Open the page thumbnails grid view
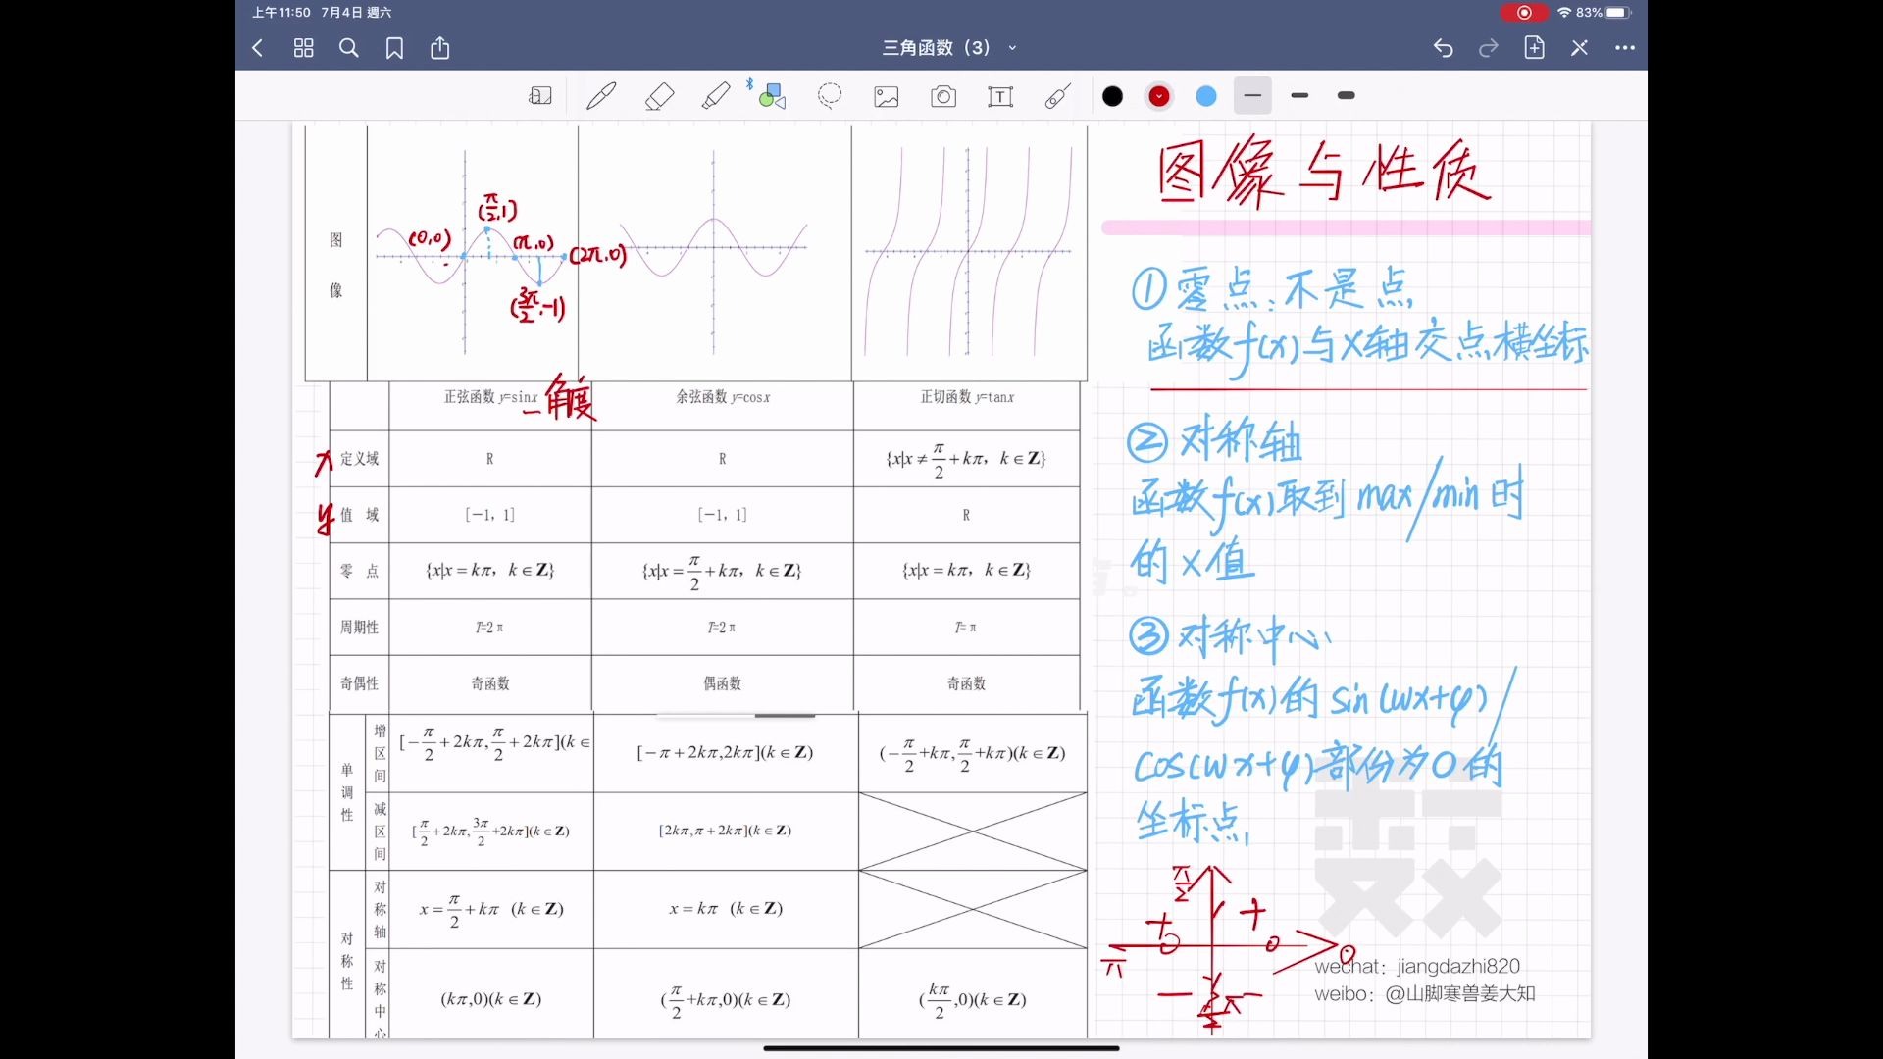The height and width of the screenshot is (1059, 1883). pos(304,47)
